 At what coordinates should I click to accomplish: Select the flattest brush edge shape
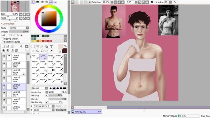(65, 88)
